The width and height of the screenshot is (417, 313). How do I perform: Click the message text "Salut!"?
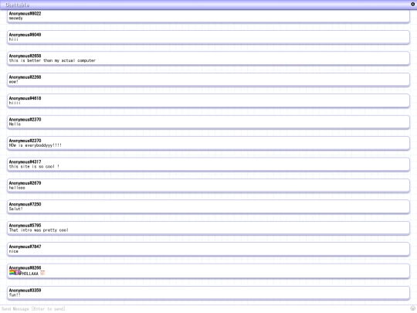15,209
